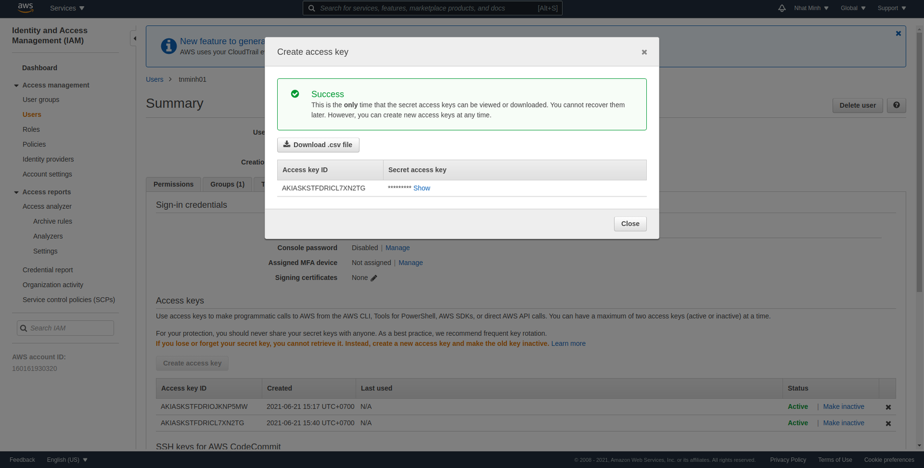Expand the Nhat Minh account menu

pyautogui.click(x=811, y=8)
